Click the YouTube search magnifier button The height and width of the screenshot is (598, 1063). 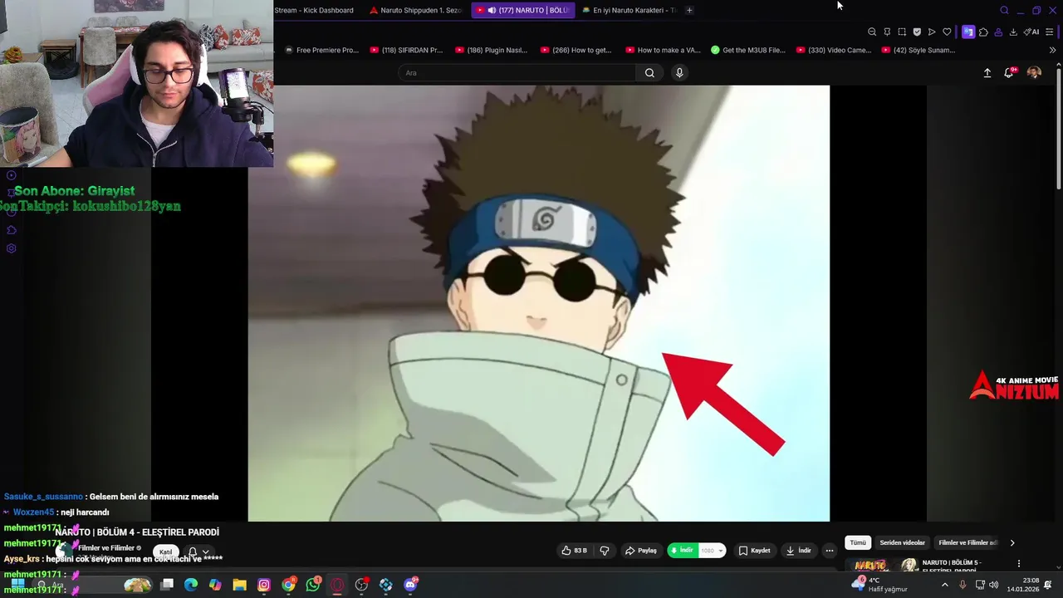649,73
